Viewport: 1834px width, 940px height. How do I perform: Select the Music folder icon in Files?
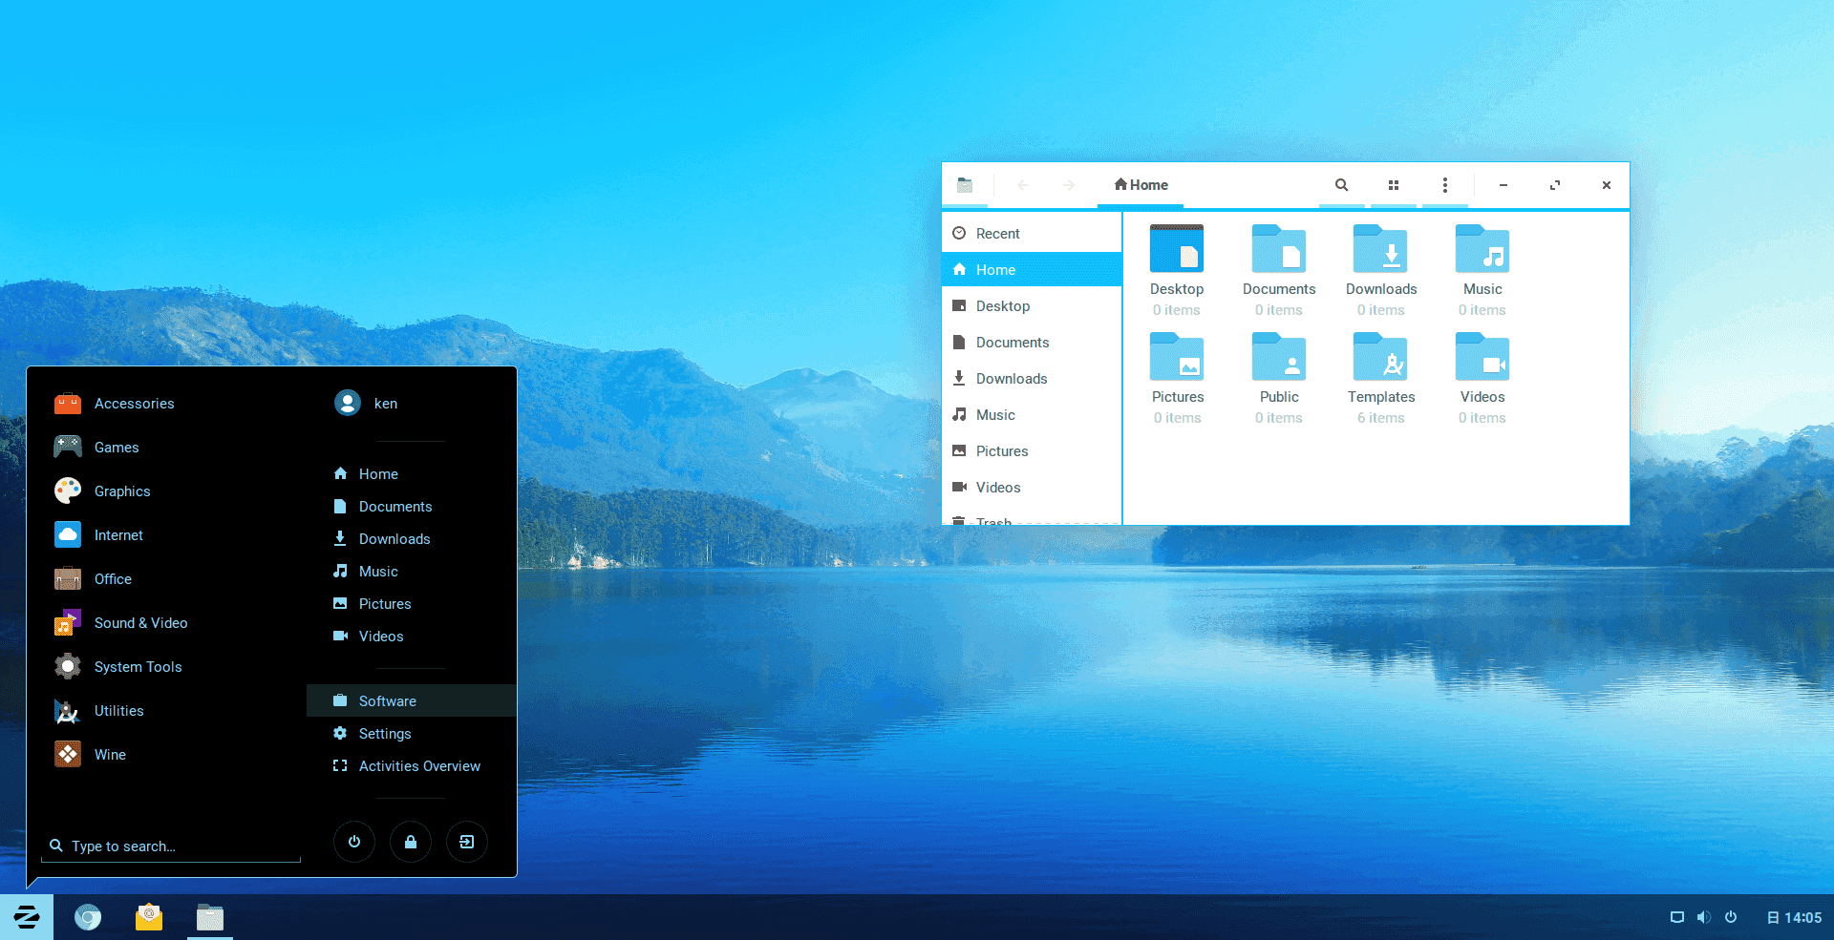1482,250
